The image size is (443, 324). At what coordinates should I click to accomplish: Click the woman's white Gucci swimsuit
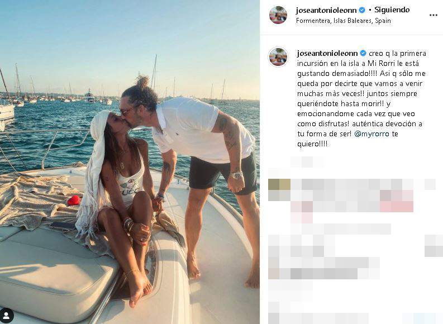130,182
